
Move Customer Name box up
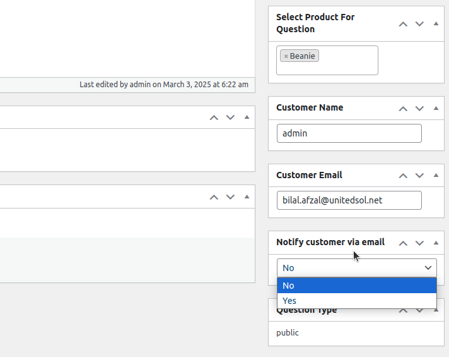pos(403,108)
